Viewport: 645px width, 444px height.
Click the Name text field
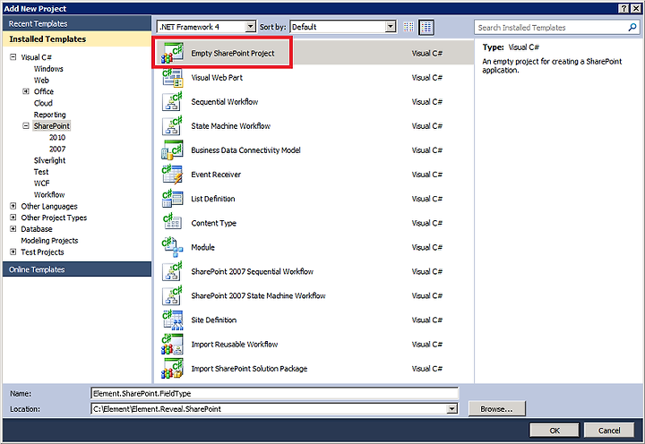(x=274, y=394)
